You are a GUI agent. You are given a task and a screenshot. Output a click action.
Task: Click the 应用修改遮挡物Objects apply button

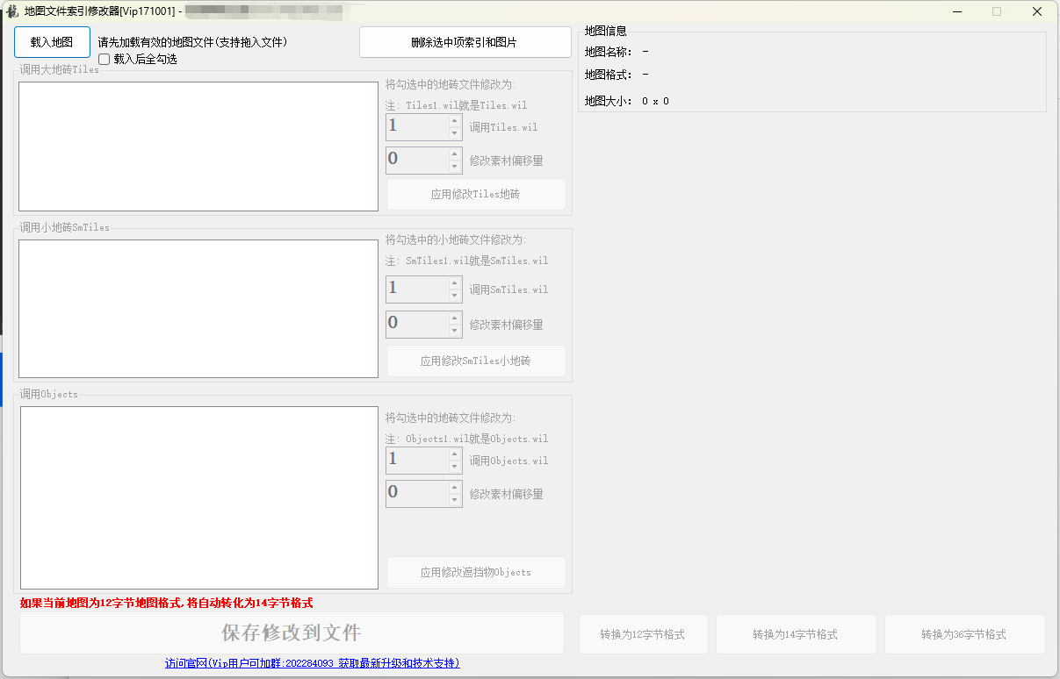click(475, 572)
